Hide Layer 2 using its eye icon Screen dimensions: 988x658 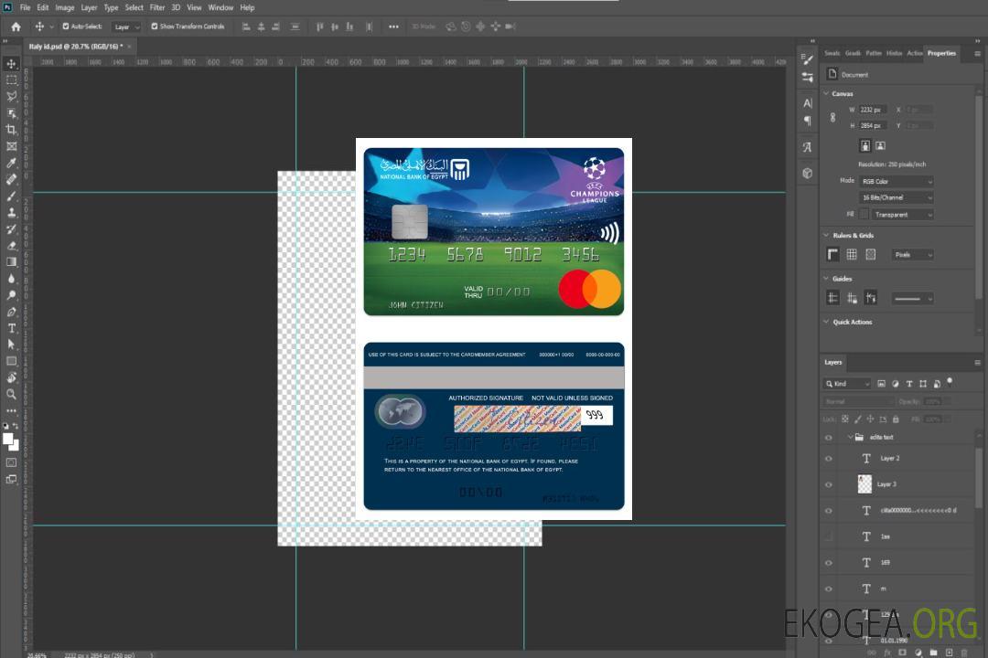(829, 459)
